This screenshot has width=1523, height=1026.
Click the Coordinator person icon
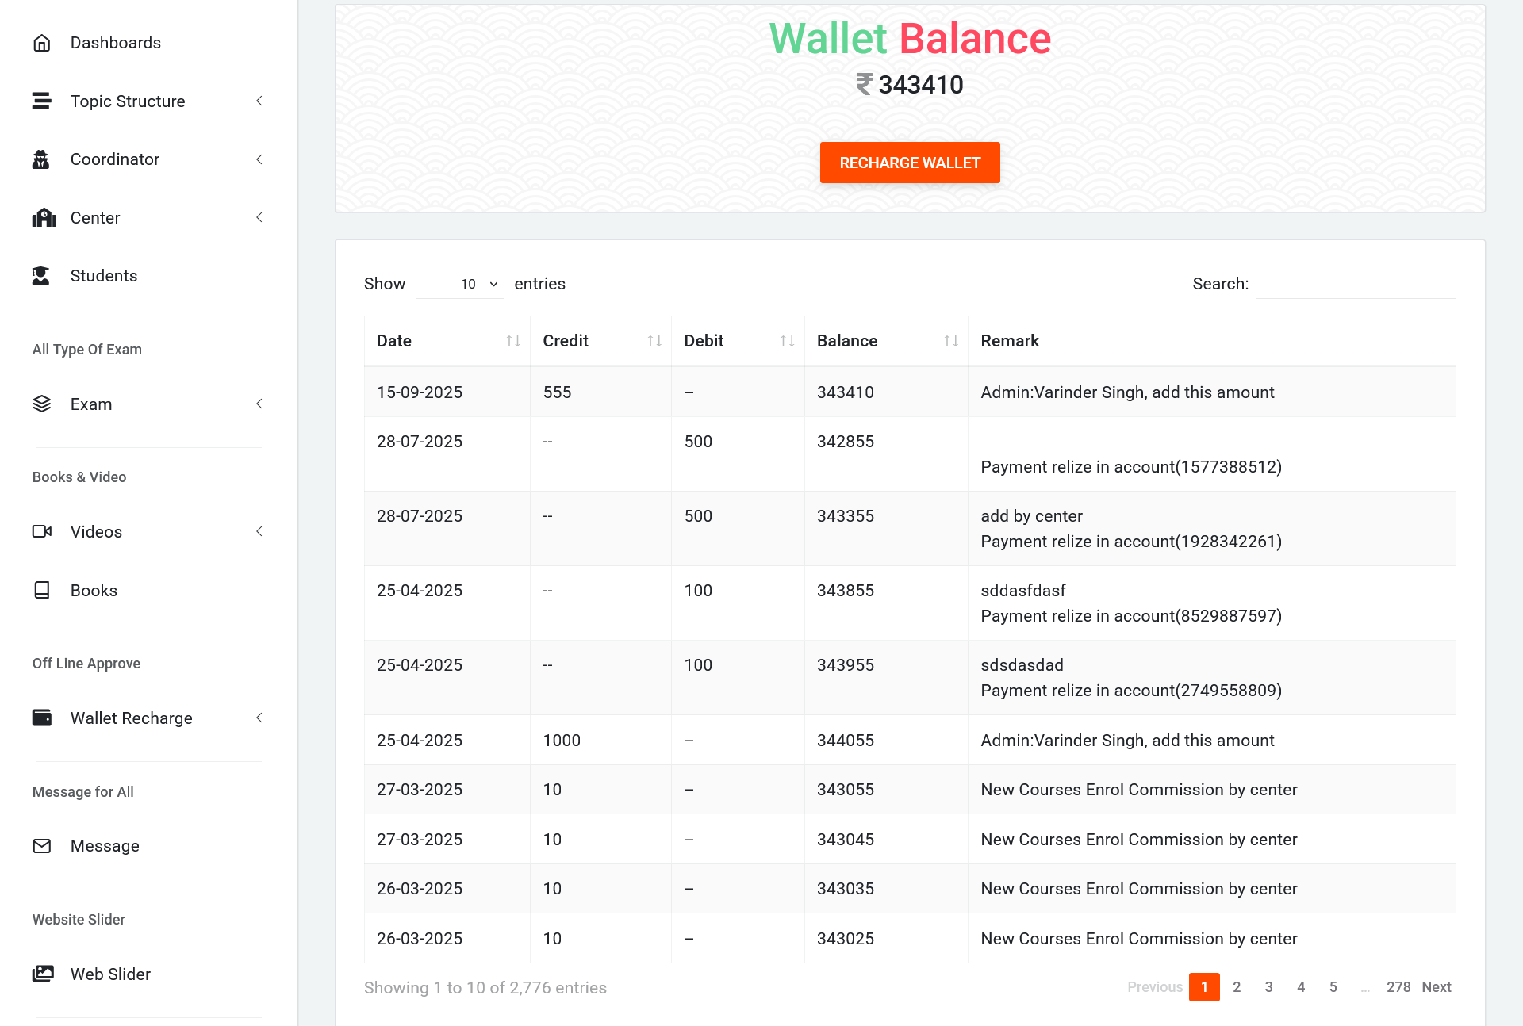[x=41, y=159]
